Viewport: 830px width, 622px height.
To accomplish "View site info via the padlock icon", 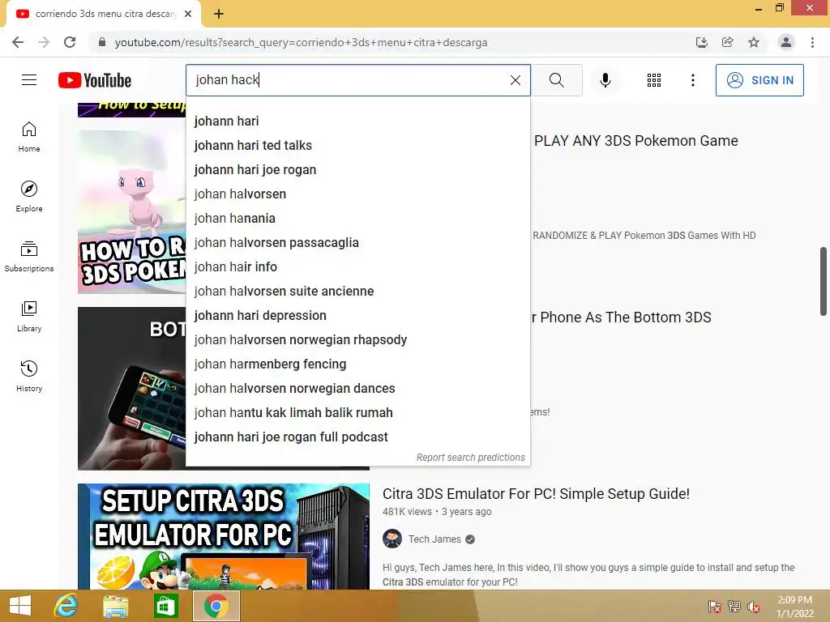I will tap(102, 42).
